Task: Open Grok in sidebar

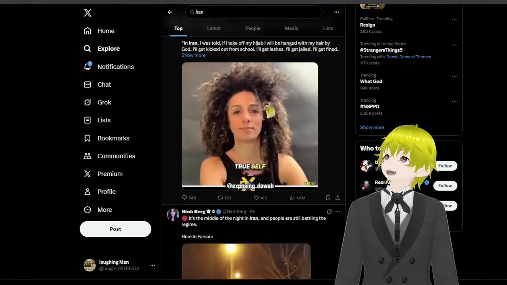Action: 97,102
